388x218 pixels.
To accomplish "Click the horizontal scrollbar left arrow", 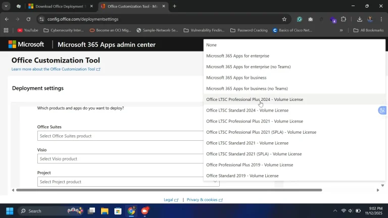I will [x=13, y=190].
